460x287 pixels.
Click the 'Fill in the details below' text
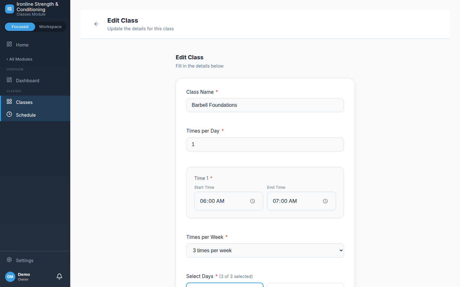coord(200,66)
